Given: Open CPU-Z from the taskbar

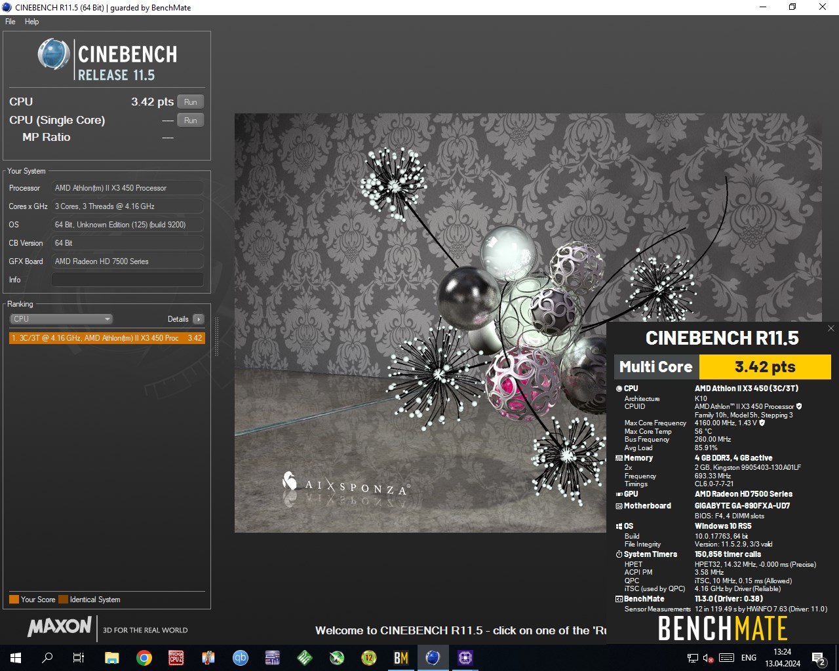Looking at the screenshot, I should click(176, 658).
